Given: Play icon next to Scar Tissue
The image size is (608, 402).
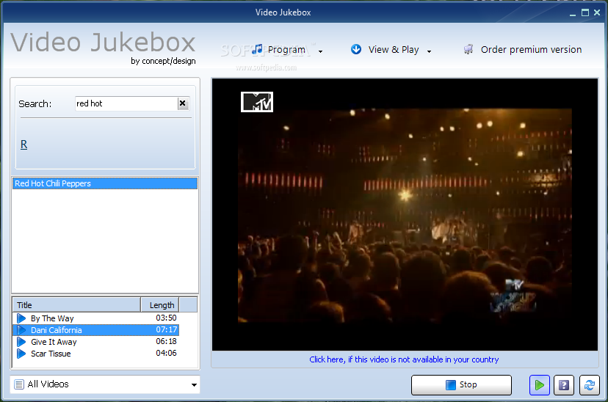Looking at the screenshot, I should point(21,354).
